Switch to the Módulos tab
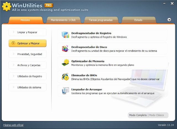 (25, 20)
